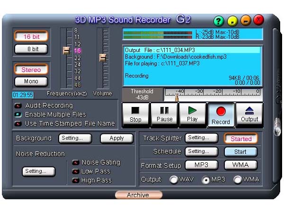Click the 94KB / 00:06 size readout
Screen dimensions: 284x213
pyautogui.click(x=244, y=78)
